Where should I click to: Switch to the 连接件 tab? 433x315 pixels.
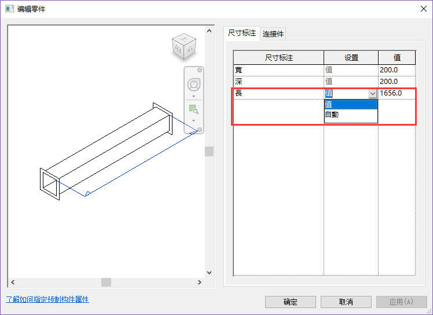click(x=273, y=34)
